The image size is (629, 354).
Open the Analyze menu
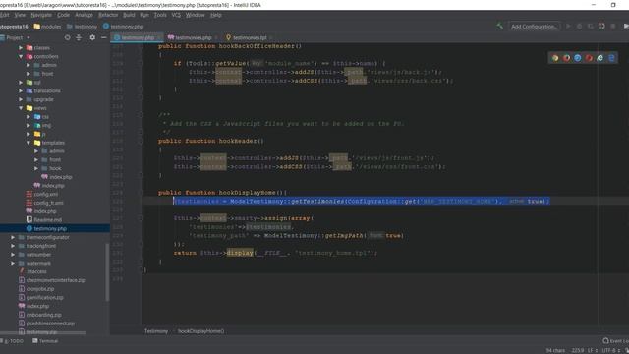(84, 15)
